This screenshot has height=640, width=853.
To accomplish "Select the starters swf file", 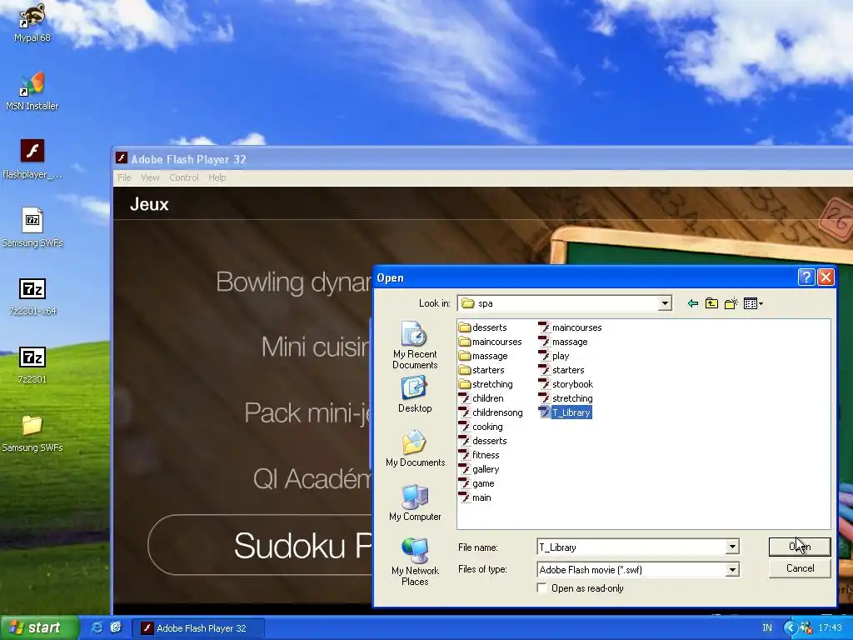I will click(561, 370).
